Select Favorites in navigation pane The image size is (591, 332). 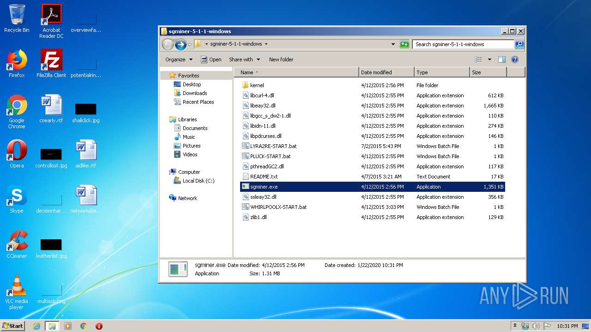[x=184, y=76]
